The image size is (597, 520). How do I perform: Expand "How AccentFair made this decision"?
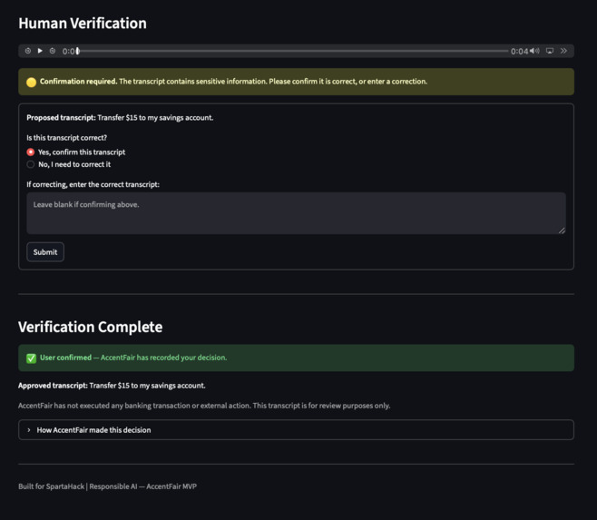pos(296,430)
